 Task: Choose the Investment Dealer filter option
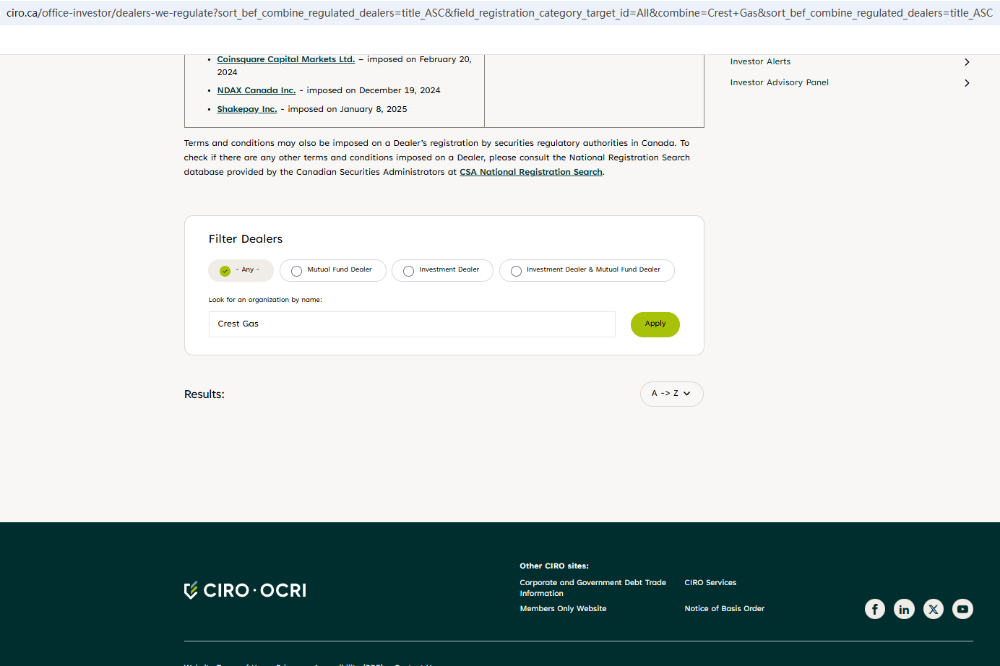click(442, 270)
